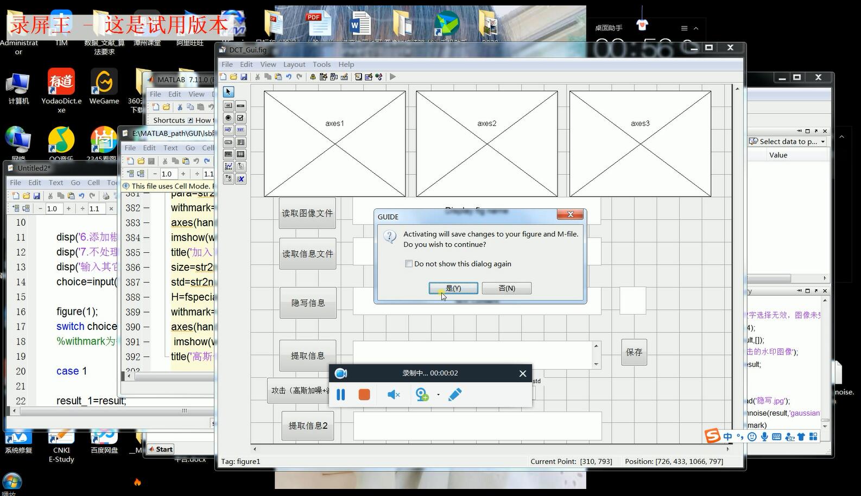Open the YodaoDict desktop shortcut

[61, 91]
